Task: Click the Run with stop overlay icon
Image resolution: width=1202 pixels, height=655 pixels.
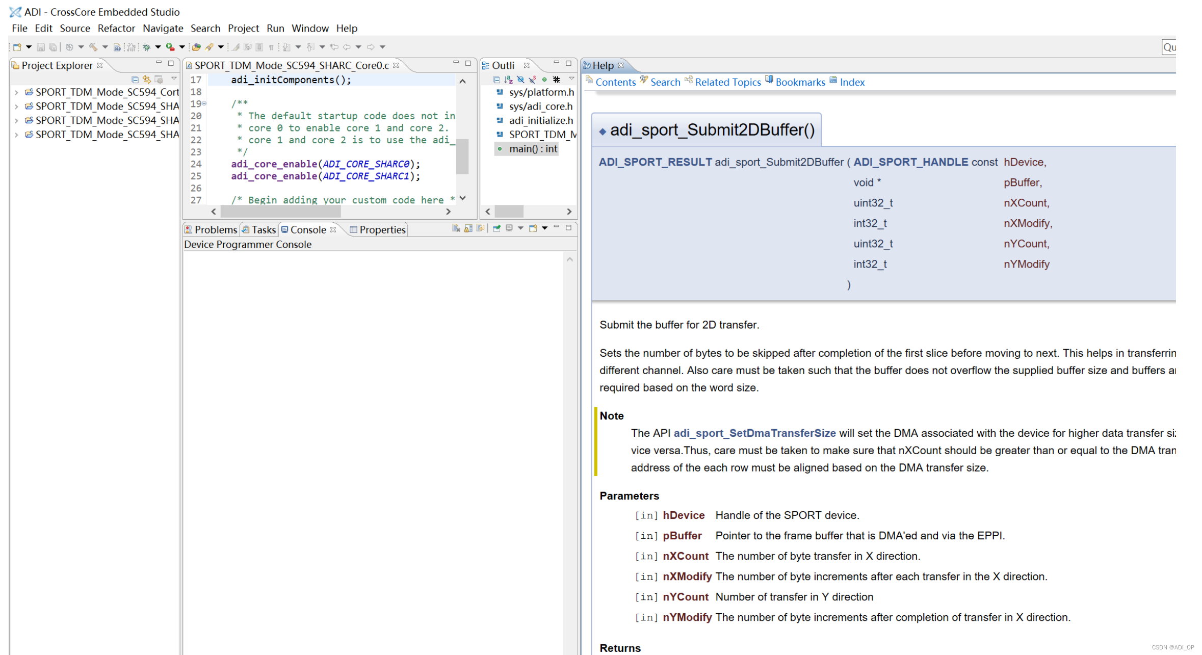Action: 170,47
